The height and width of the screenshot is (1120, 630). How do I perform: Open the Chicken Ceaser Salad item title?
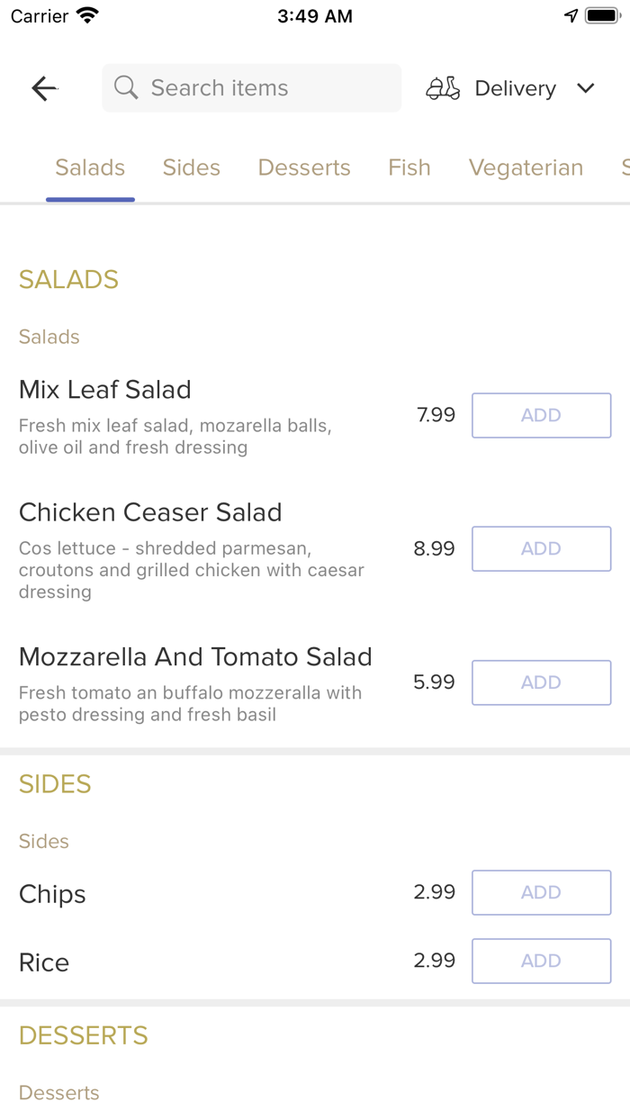click(x=150, y=512)
